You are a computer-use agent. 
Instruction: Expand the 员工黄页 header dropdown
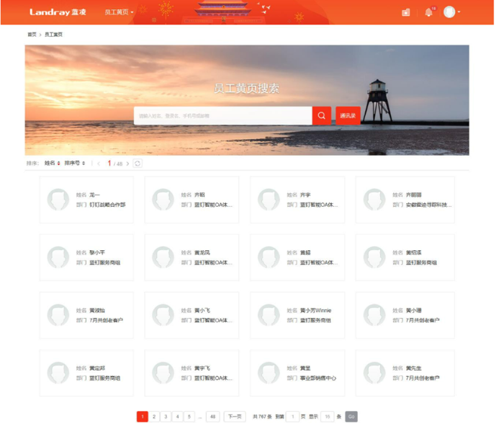[119, 12]
